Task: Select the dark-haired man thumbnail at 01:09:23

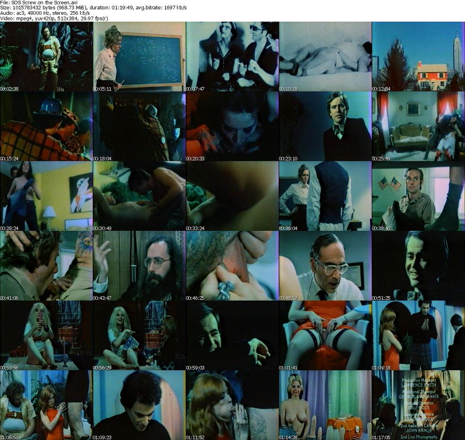Action: pyautogui.click(x=139, y=405)
